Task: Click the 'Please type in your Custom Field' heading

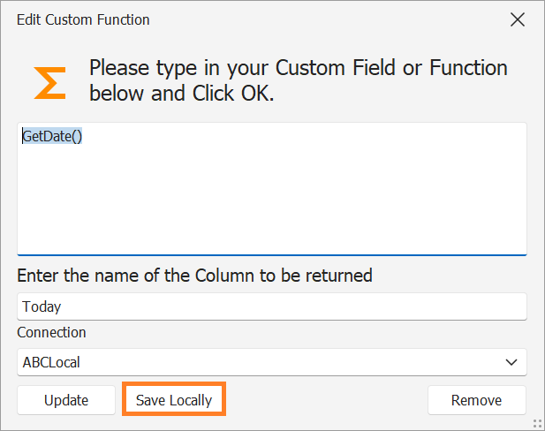Action: [x=299, y=68]
